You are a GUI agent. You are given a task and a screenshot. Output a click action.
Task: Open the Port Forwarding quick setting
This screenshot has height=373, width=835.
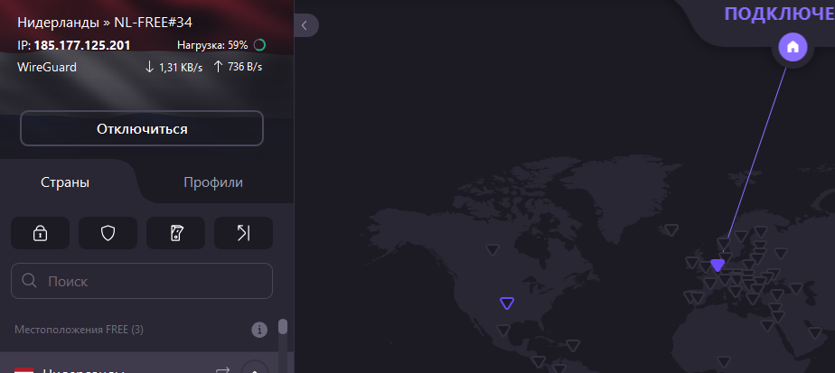tap(243, 233)
